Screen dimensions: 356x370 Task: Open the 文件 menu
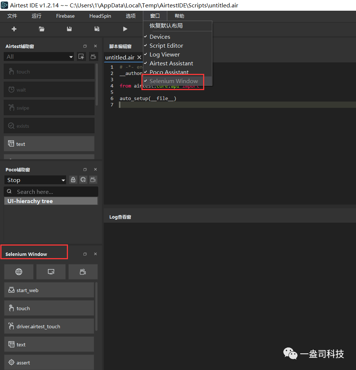[12, 16]
